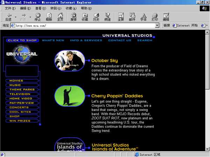Screen dimensions: 210x157
Task: Click the CLICK TO SHOP button
Action: [x=22, y=40]
